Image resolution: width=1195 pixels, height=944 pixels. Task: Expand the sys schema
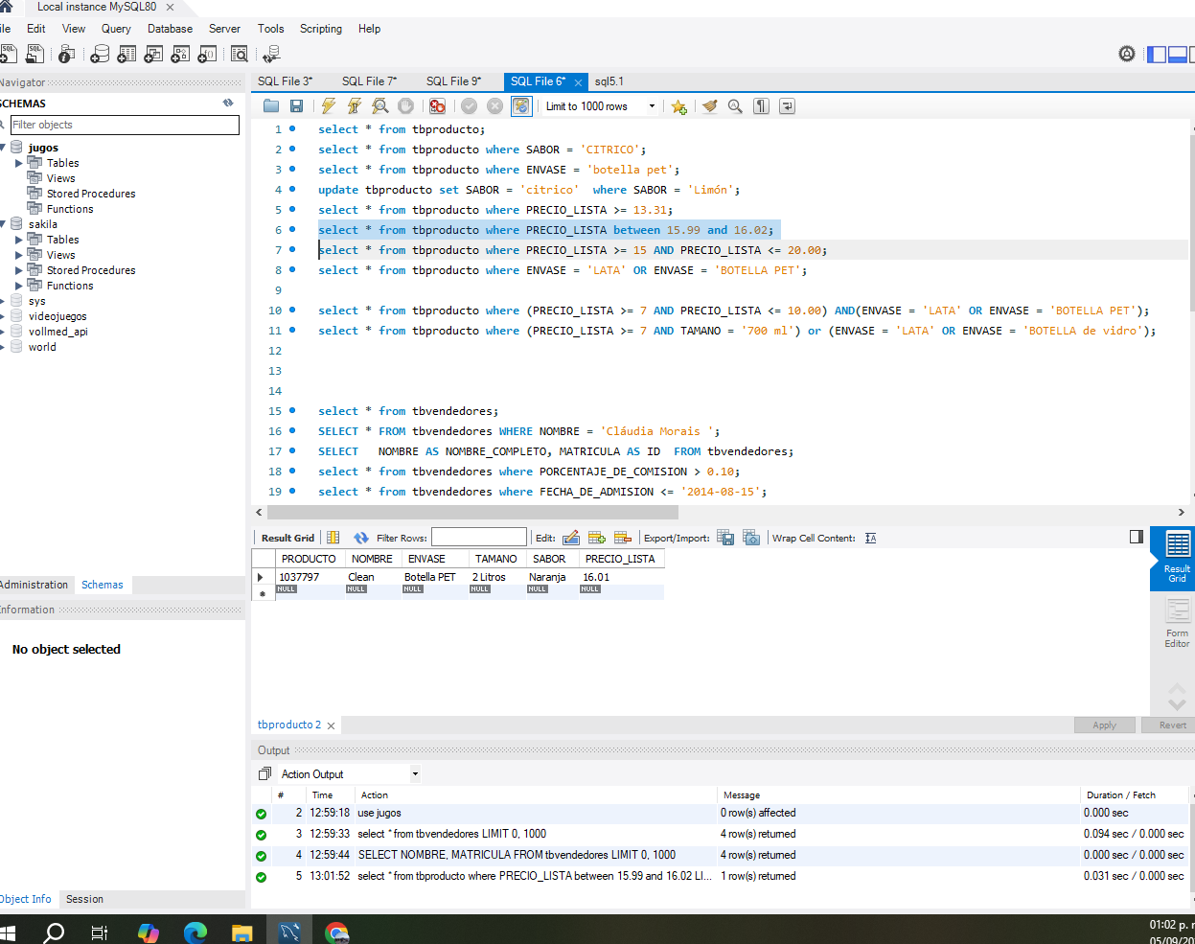(x=4, y=301)
